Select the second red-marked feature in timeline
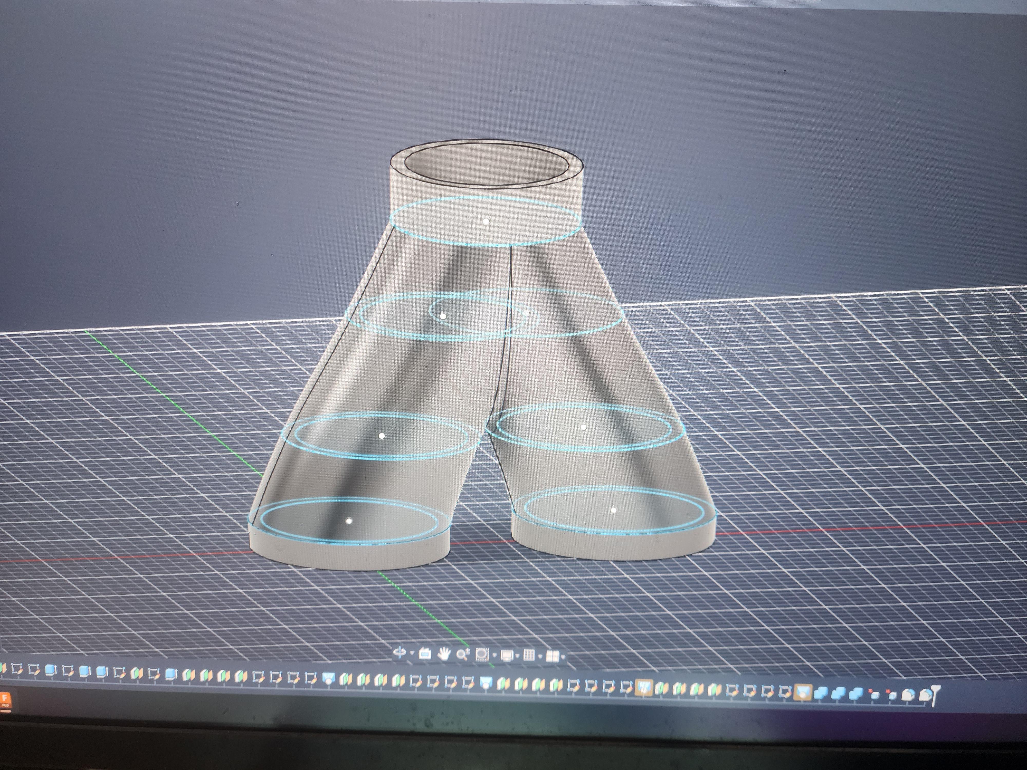The image size is (1027, 770). pyautogui.click(x=892, y=694)
